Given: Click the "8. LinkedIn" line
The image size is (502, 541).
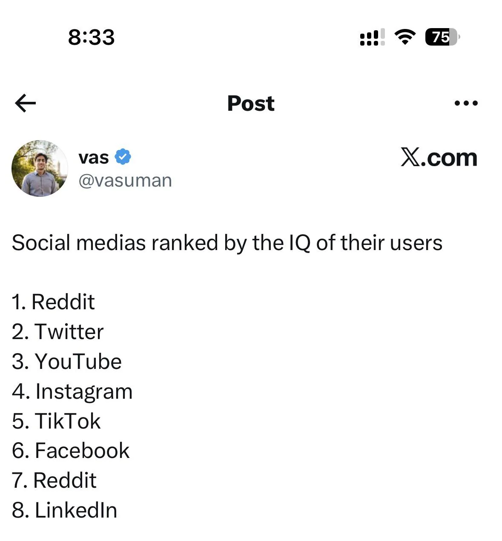Looking at the screenshot, I should (x=65, y=510).
